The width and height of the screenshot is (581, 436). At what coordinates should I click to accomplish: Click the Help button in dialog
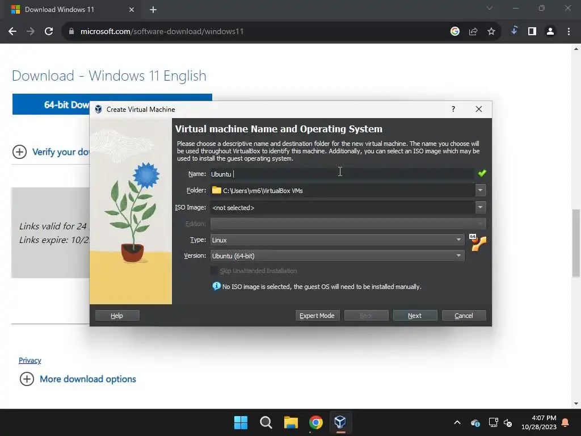point(117,316)
